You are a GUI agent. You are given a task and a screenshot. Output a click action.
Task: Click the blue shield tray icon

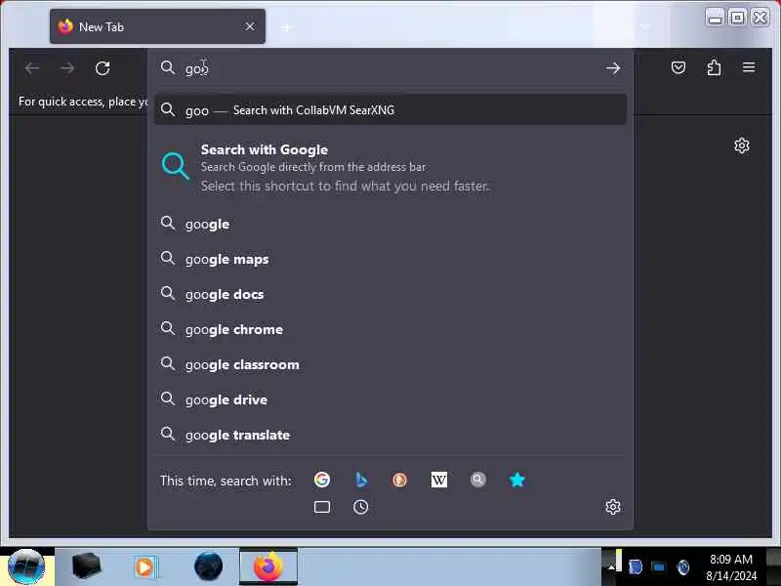636,567
